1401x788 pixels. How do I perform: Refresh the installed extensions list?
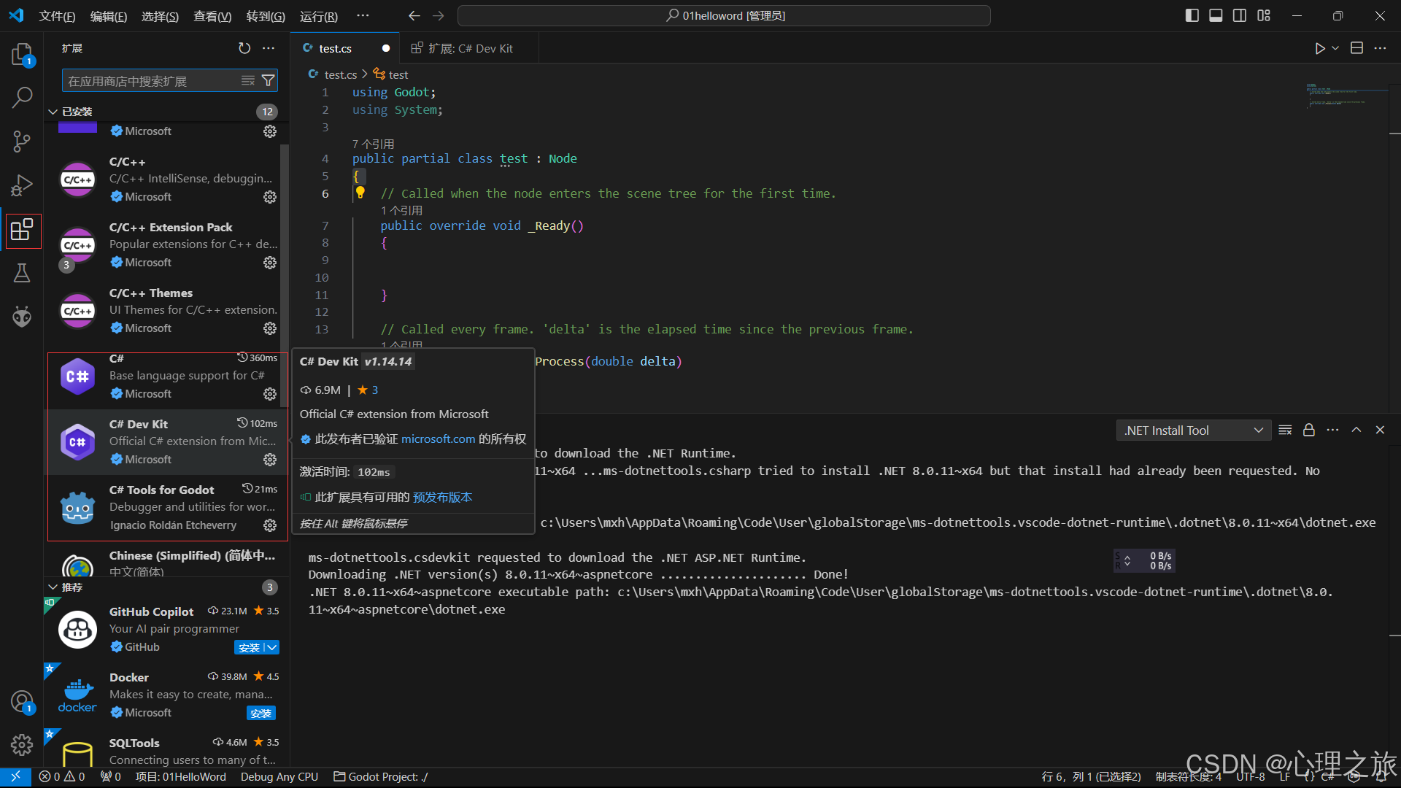point(244,47)
